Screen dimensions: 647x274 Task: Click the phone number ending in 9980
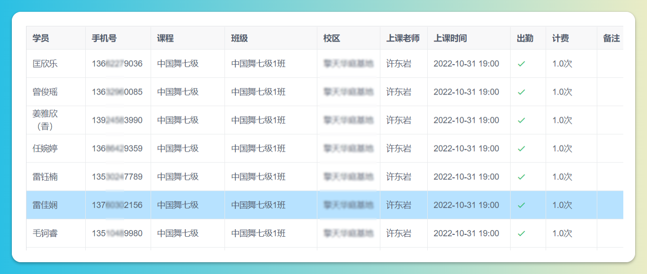(117, 234)
